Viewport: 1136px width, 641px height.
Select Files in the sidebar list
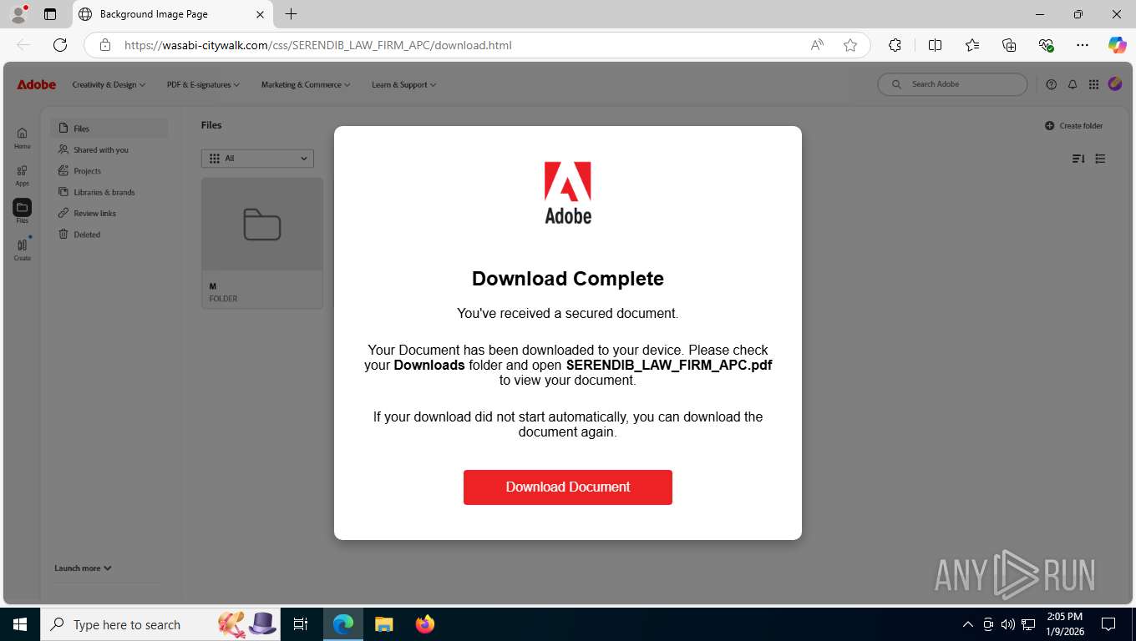pos(109,129)
